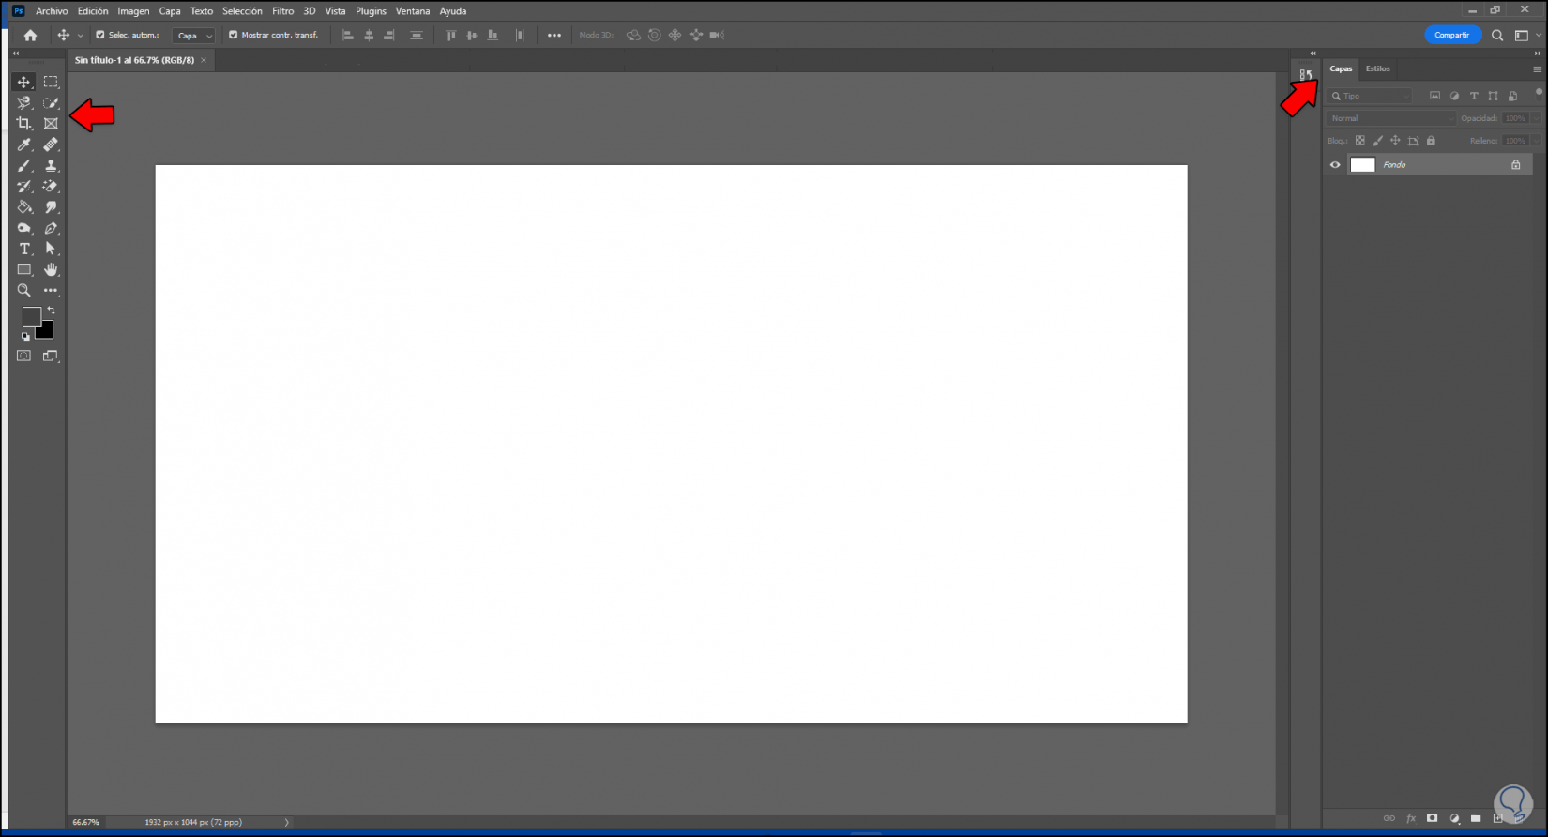Viewport: 1548px width, 837px height.
Task: Select the Rectangle shape tool
Action: click(x=24, y=269)
